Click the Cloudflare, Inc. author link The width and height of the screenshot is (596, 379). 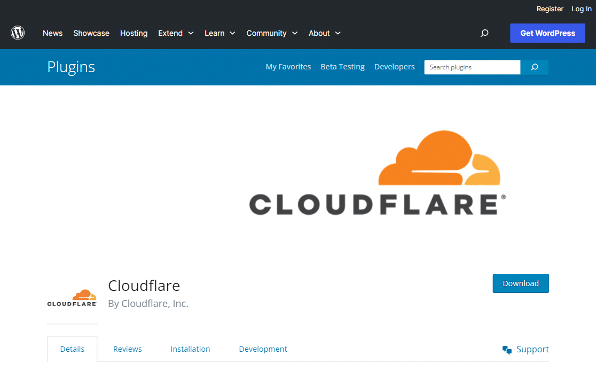click(155, 303)
